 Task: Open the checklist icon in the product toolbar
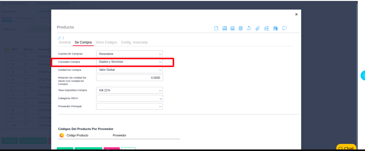point(266,28)
